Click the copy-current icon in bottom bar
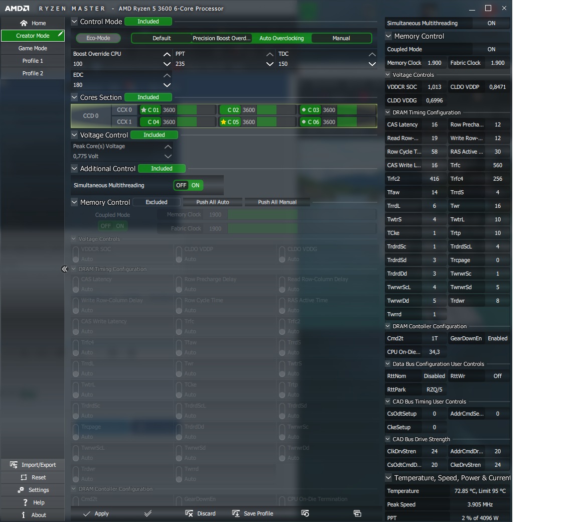The image size is (578, 522). pyautogui.click(x=357, y=513)
